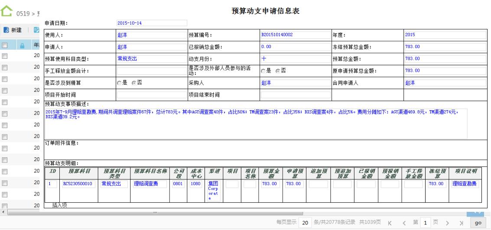Click the 申请日期 date field
The width and height of the screenshot is (491, 230).
[152, 23]
